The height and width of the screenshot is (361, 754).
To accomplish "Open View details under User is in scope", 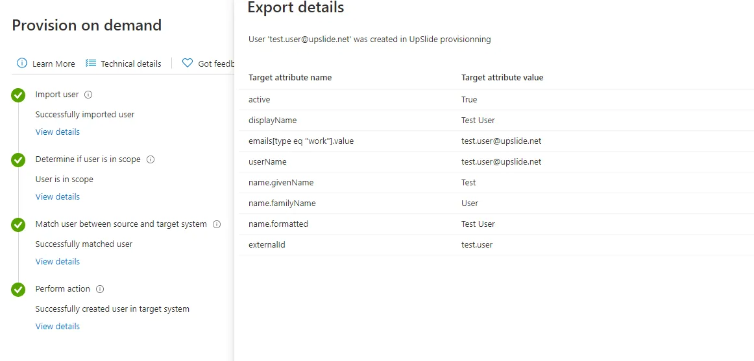I will pyautogui.click(x=58, y=196).
